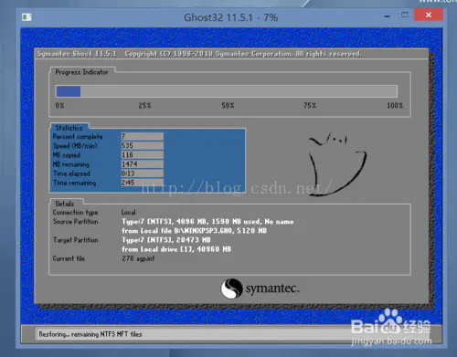This screenshot has height=357, width=457.
Task: Click the Symantec Ghost 11.5.1 copyright header
Action: click(x=199, y=54)
